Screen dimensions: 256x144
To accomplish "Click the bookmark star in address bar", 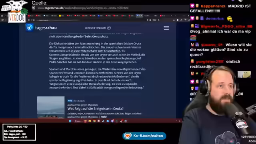I will pyautogui.click(x=158, y=20).
